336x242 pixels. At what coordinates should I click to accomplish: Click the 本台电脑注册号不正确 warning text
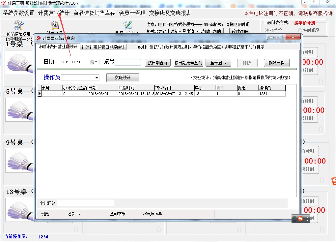point(288,13)
